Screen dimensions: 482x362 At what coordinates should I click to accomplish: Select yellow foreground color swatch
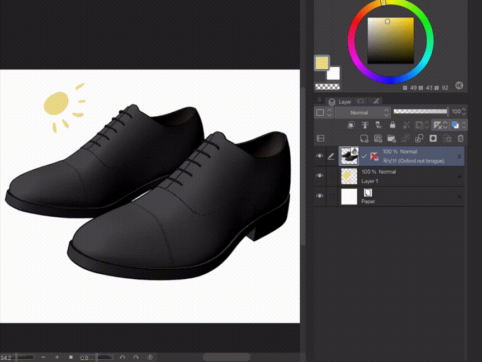pos(322,63)
